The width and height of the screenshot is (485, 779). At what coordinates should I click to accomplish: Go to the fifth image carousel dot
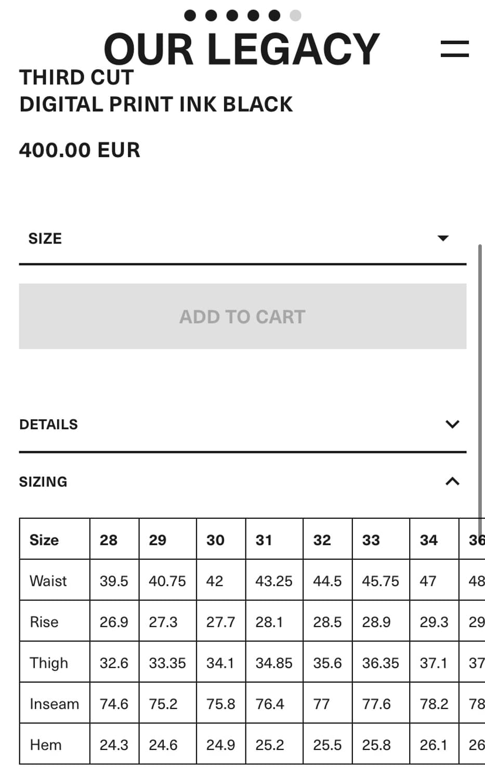(274, 16)
